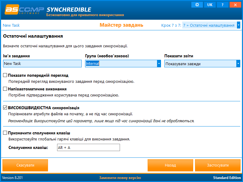Screen dimensions: 243x182
Task: Click the 'Майстер завдань' heading
Action: pyautogui.click(x=121, y=25)
